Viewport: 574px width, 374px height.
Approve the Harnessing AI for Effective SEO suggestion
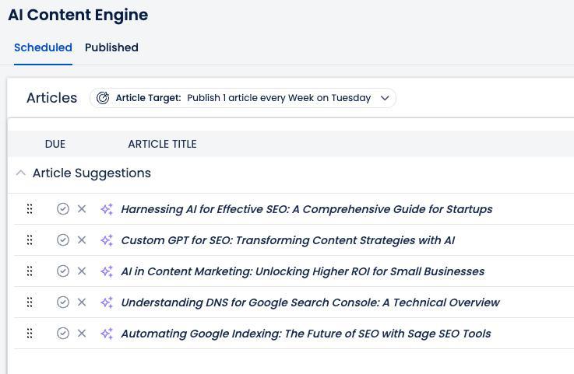click(63, 209)
